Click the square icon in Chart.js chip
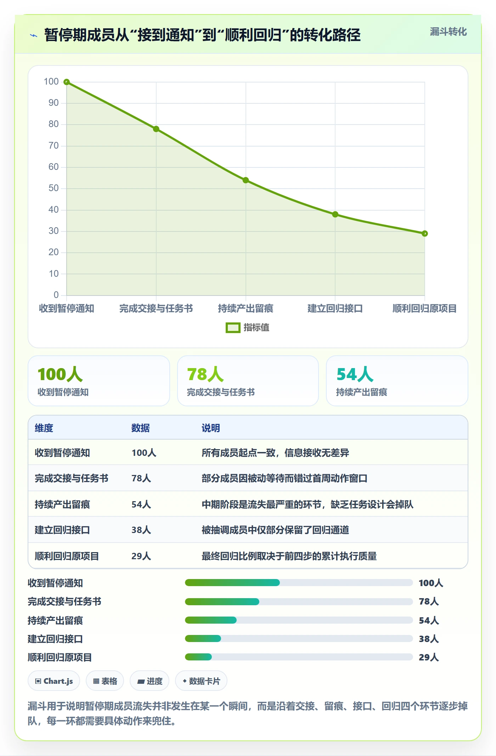 pyautogui.click(x=38, y=681)
